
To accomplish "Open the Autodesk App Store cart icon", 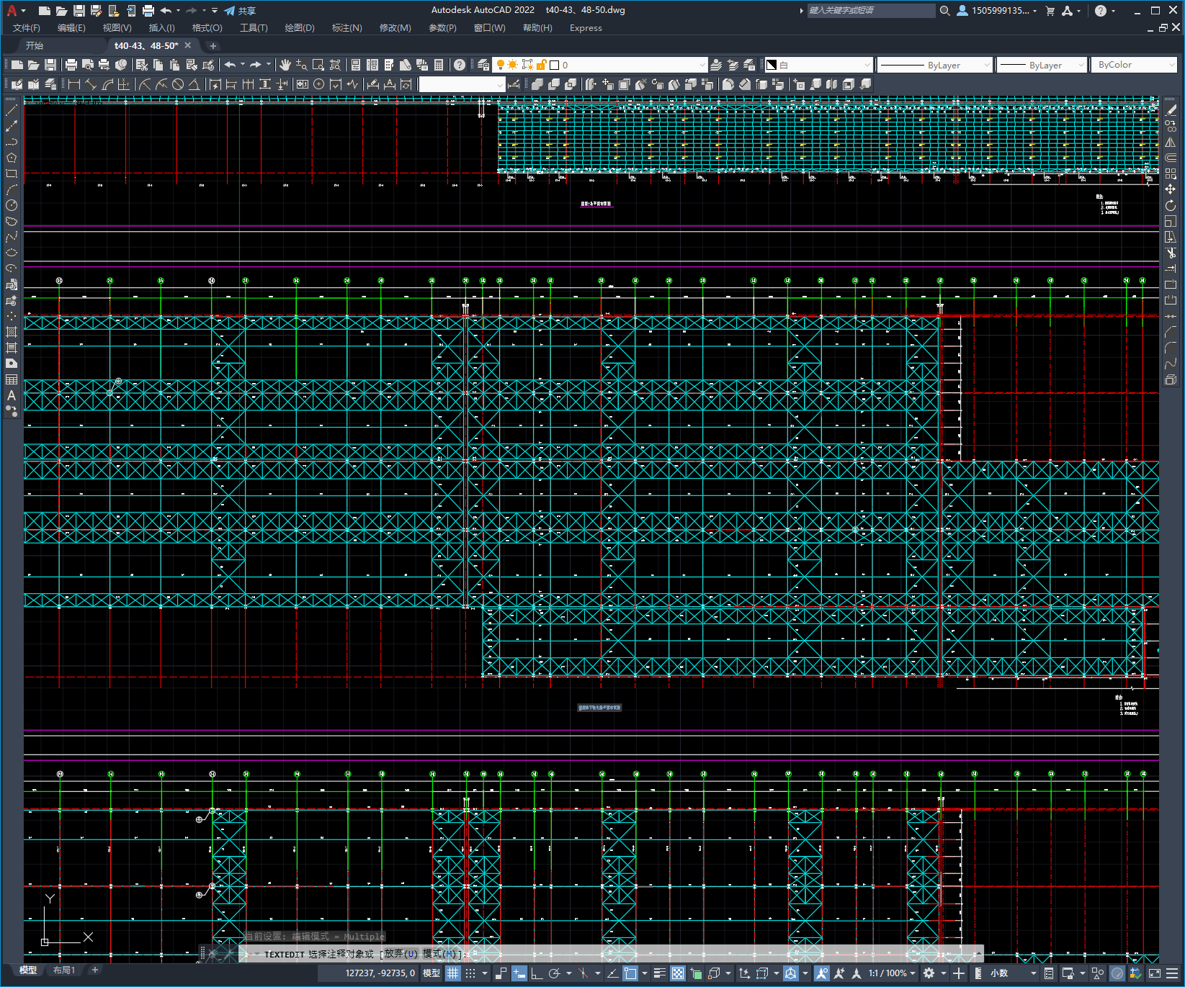I will coord(1050,10).
